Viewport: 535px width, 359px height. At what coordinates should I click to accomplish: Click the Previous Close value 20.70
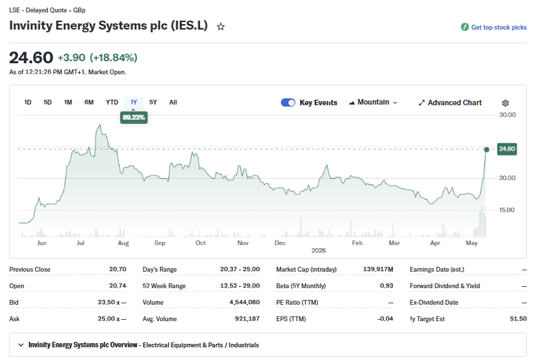coord(117,269)
